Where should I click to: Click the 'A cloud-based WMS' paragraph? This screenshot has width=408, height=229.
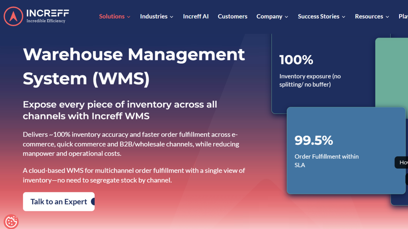coord(134,175)
